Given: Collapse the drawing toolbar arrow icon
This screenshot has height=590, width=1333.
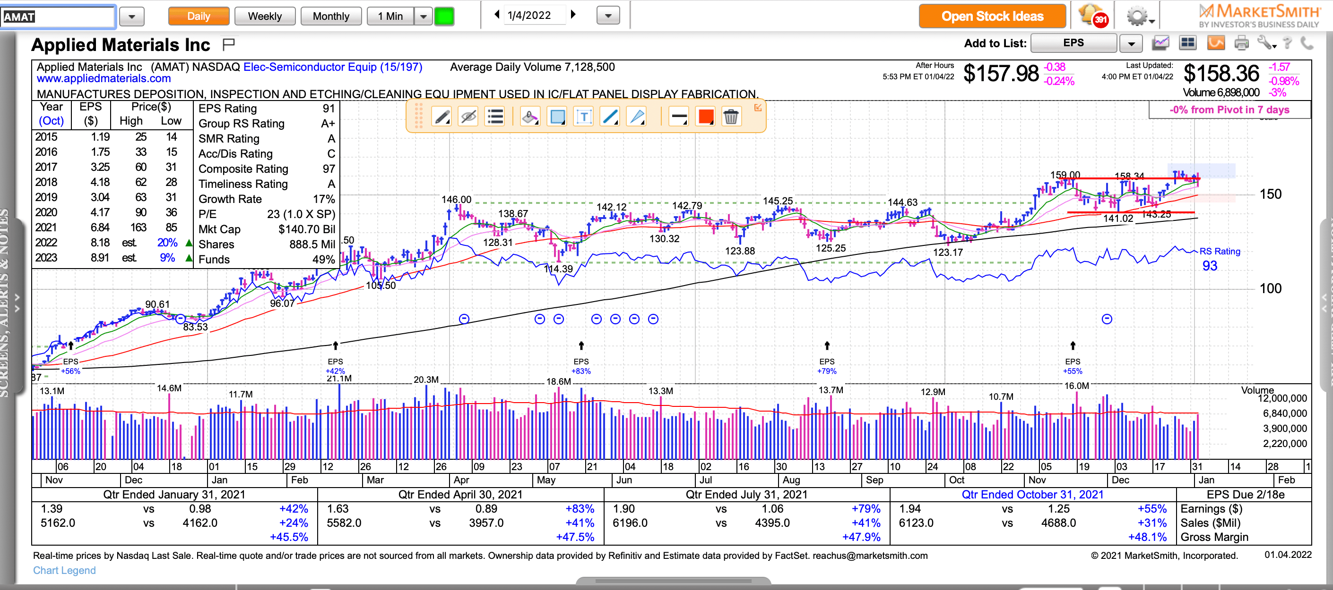Looking at the screenshot, I should tap(758, 108).
